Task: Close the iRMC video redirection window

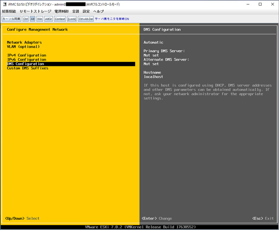Action: 272,4
